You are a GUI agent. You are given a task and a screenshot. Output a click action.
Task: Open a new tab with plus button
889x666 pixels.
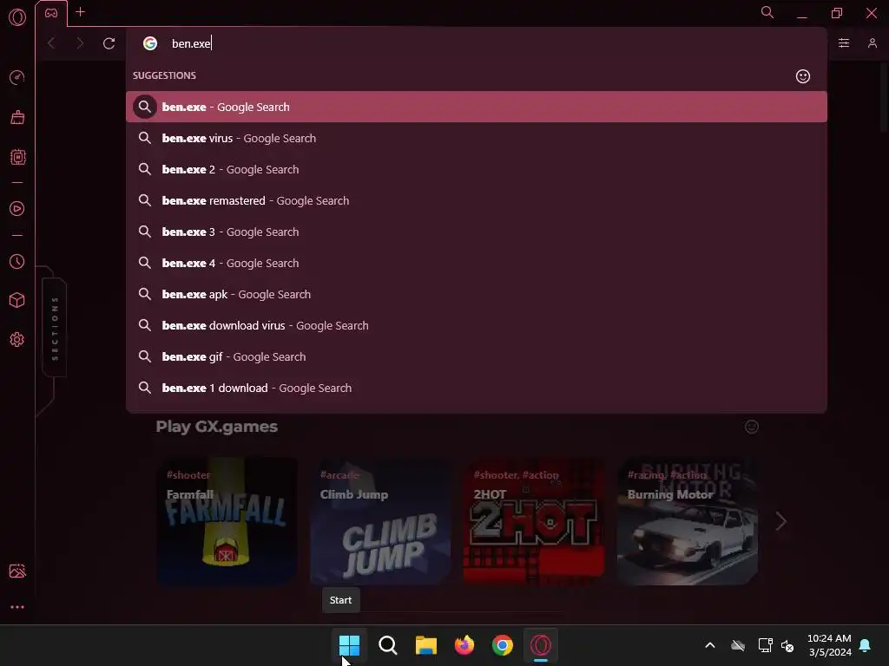[81, 12]
